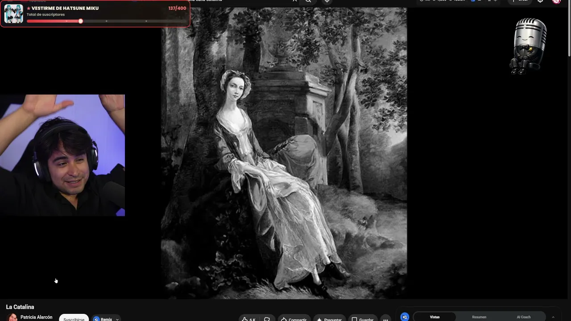Switch to the Resumen tab
Screen dimensions: 571x321
tap(479, 317)
